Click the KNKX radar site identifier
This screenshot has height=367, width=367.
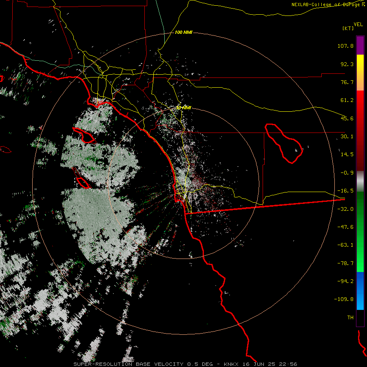tap(231, 364)
